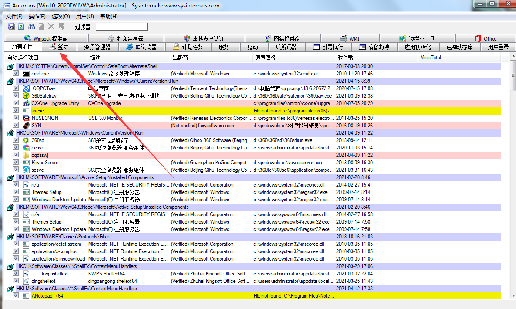Disable the kwpsshellext entry checkbox
The height and width of the screenshot is (309, 516).
16,274
